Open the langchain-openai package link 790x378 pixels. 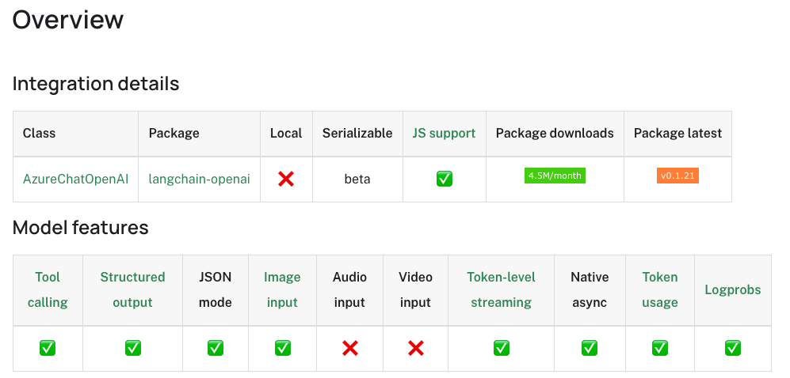(x=199, y=179)
